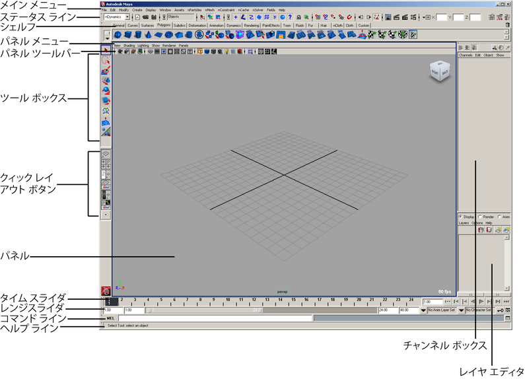Click the auto keyframe key icon

501,310
